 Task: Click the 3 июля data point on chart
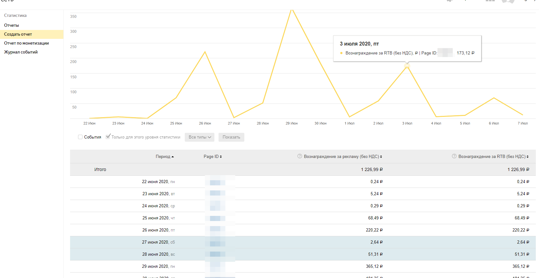click(x=407, y=66)
